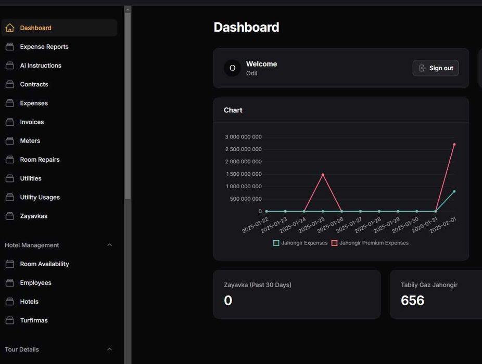Image resolution: width=482 pixels, height=364 pixels.
Task: Toggle Jahongir Expenses legend swatch
Action: 276,243
